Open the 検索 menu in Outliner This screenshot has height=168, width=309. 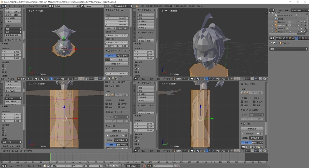[x=287, y=10]
